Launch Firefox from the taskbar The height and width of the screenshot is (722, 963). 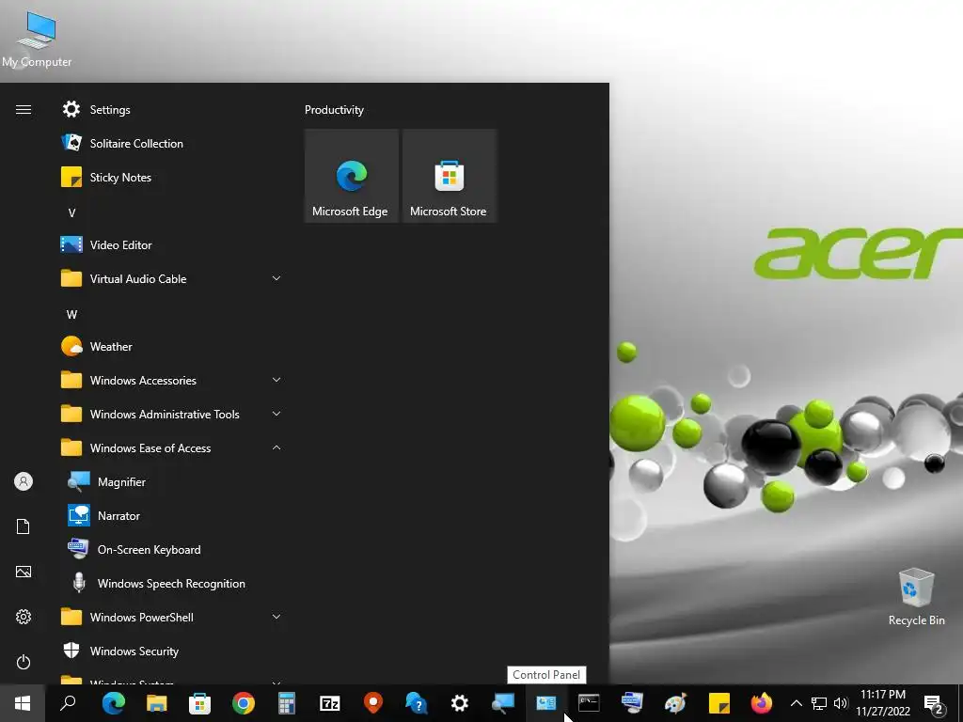pos(762,703)
